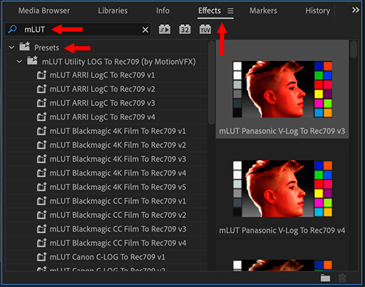Toggle the YUV Effects filter
365x287 pixels.
(205, 29)
